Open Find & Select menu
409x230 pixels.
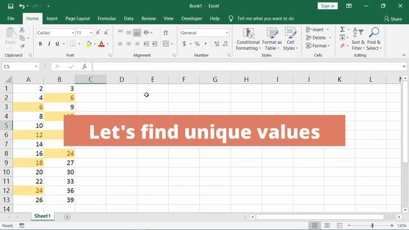[x=374, y=39]
